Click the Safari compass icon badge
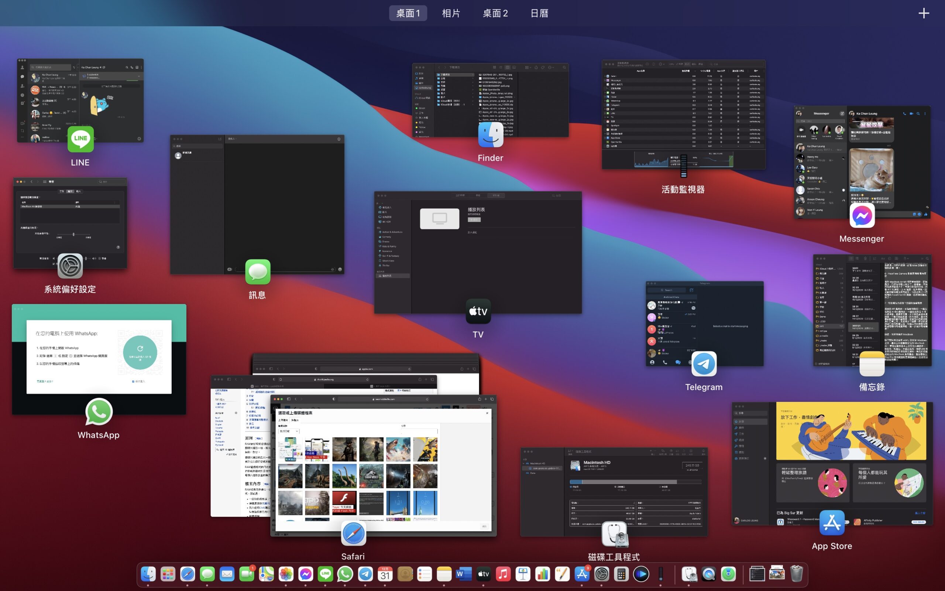945x591 pixels. click(353, 533)
